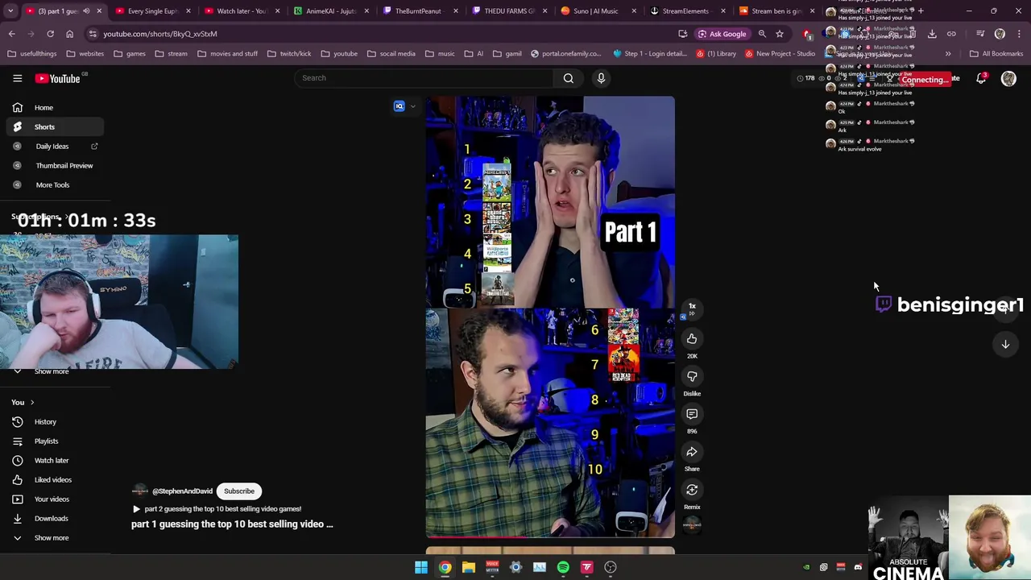Open the games bookmark folder
This screenshot has height=580, width=1031.
[x=130, y=54]
